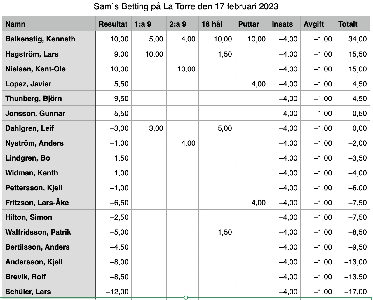Select the Balkenstig, Kenneth name cell
Viewport: 373px width, 300px height.
pos(49,39)
